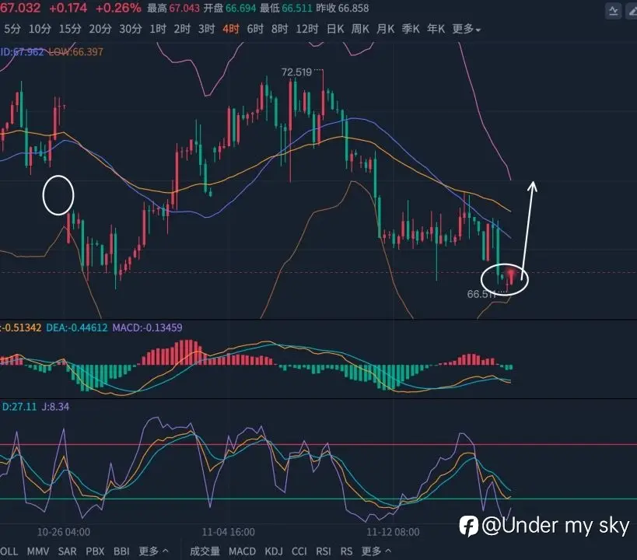Show the 月K monthly candlestick chart
Image resolution: width=637 pixels, height=560 pixels.
coord(385,29)
